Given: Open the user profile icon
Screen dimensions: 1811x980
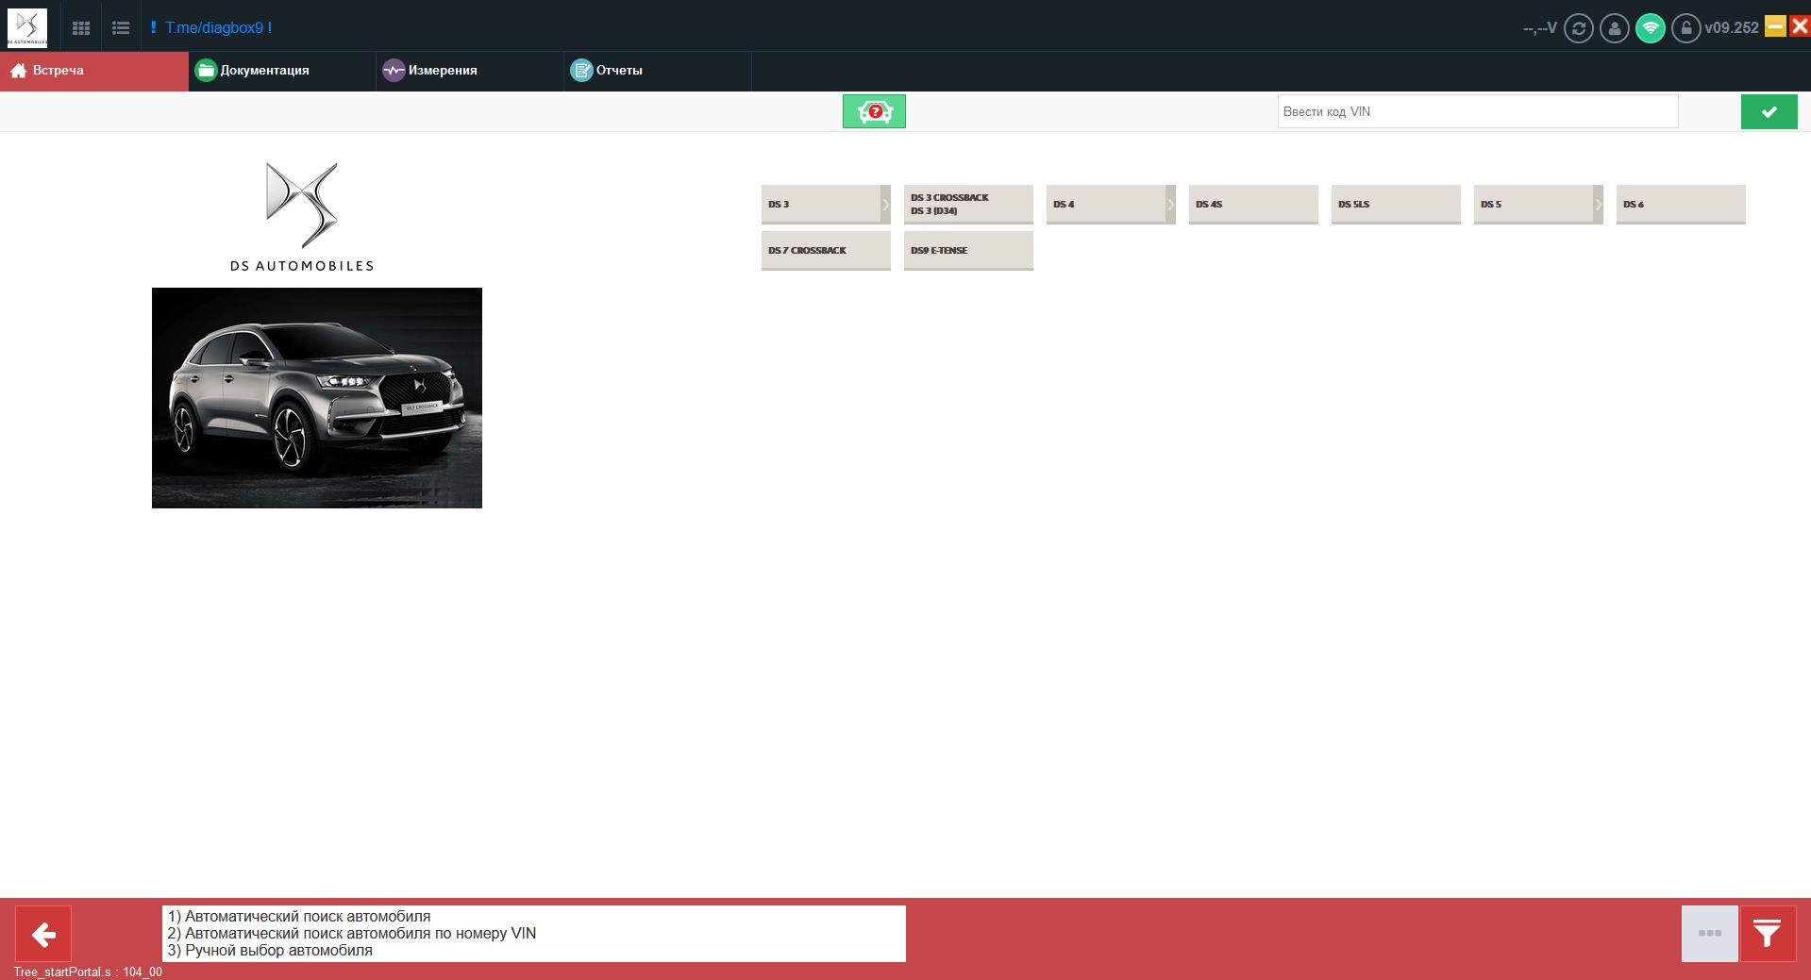Looking at the screenshot, I should [x=1614, y=28].
